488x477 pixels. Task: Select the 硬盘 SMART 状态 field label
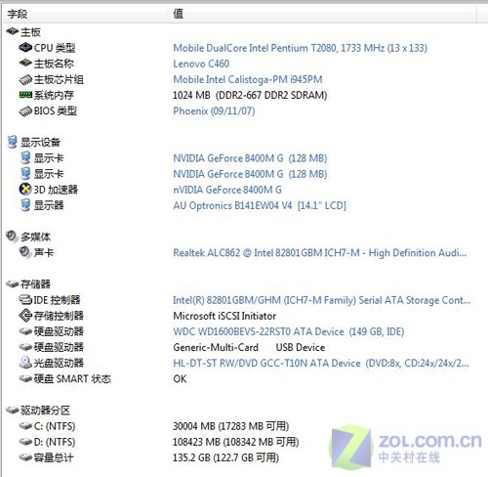(x=72, y=379)
